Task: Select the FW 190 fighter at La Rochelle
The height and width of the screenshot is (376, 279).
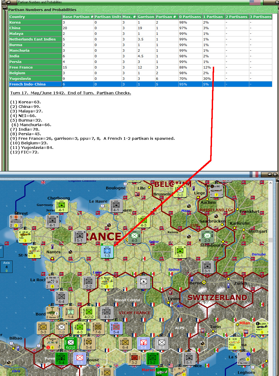Action: pos(52,282)
